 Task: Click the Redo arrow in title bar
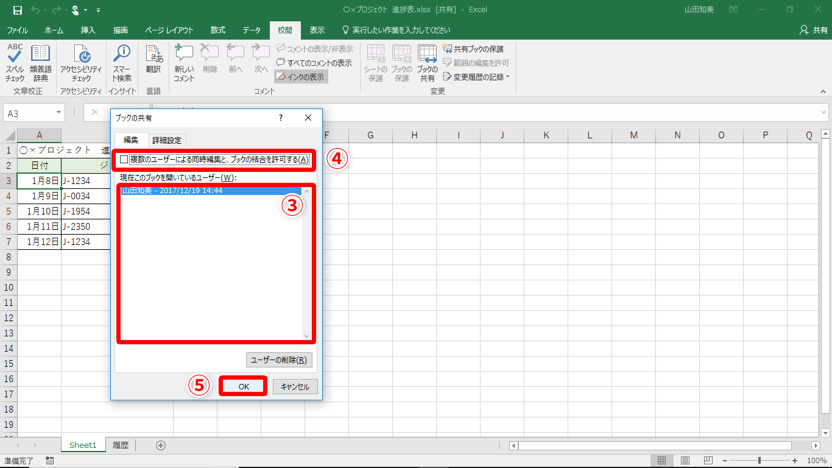(x=56, y=10)
